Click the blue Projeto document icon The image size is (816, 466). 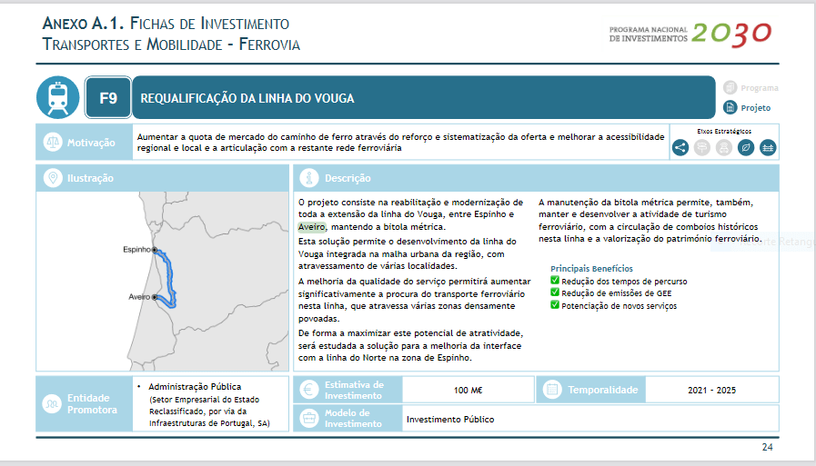pyautogui.click(x=730, y=107)
